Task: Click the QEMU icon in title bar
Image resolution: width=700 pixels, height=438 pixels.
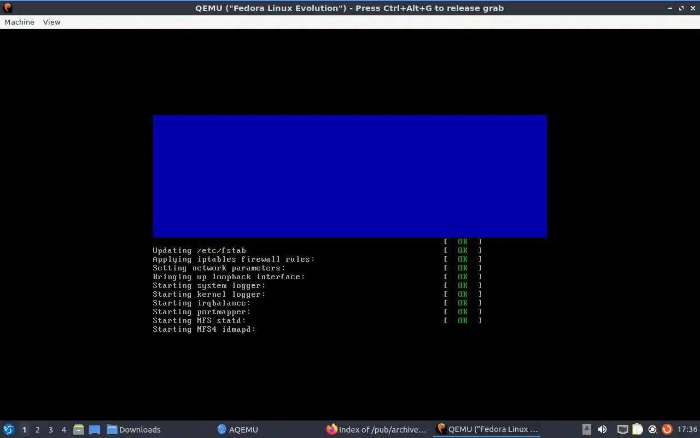Action: click(x=8, y=8)
